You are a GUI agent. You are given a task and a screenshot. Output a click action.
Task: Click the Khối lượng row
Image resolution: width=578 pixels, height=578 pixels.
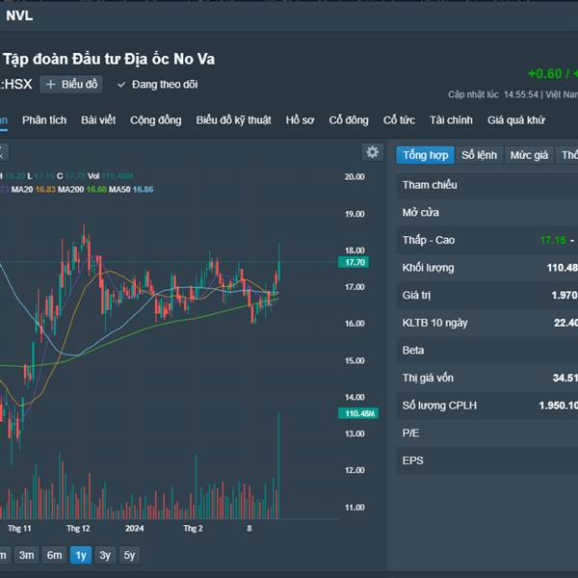487,268
